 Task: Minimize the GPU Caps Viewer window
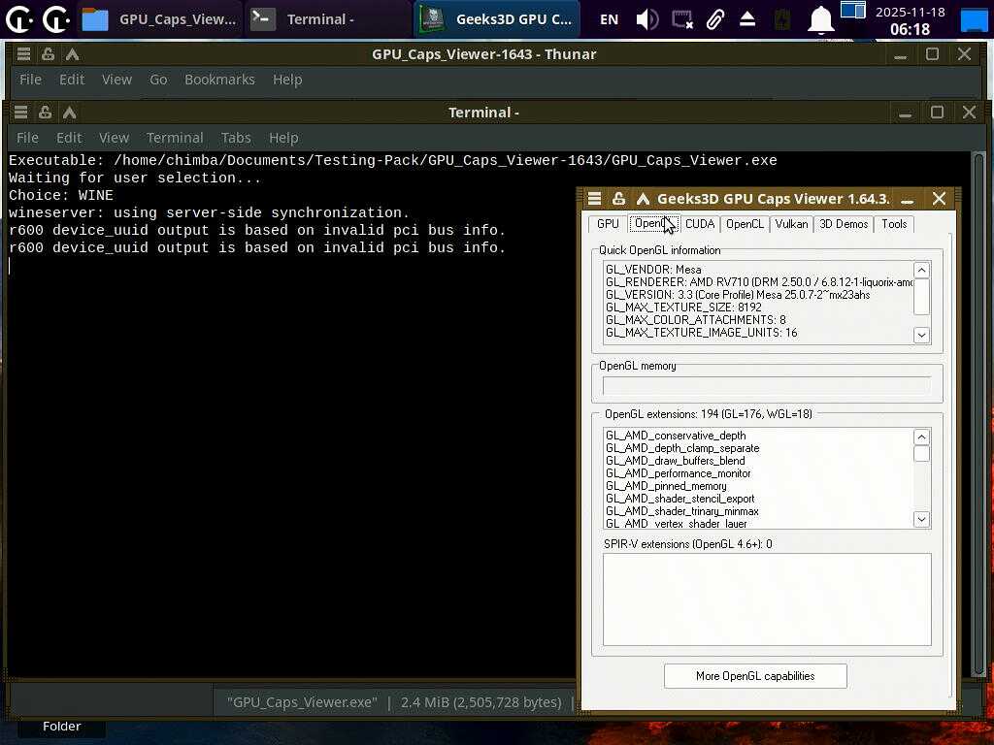click(x=908, y=200)
